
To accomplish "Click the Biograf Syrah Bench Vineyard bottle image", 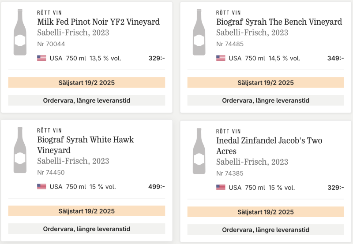I will tap(199, 32).
